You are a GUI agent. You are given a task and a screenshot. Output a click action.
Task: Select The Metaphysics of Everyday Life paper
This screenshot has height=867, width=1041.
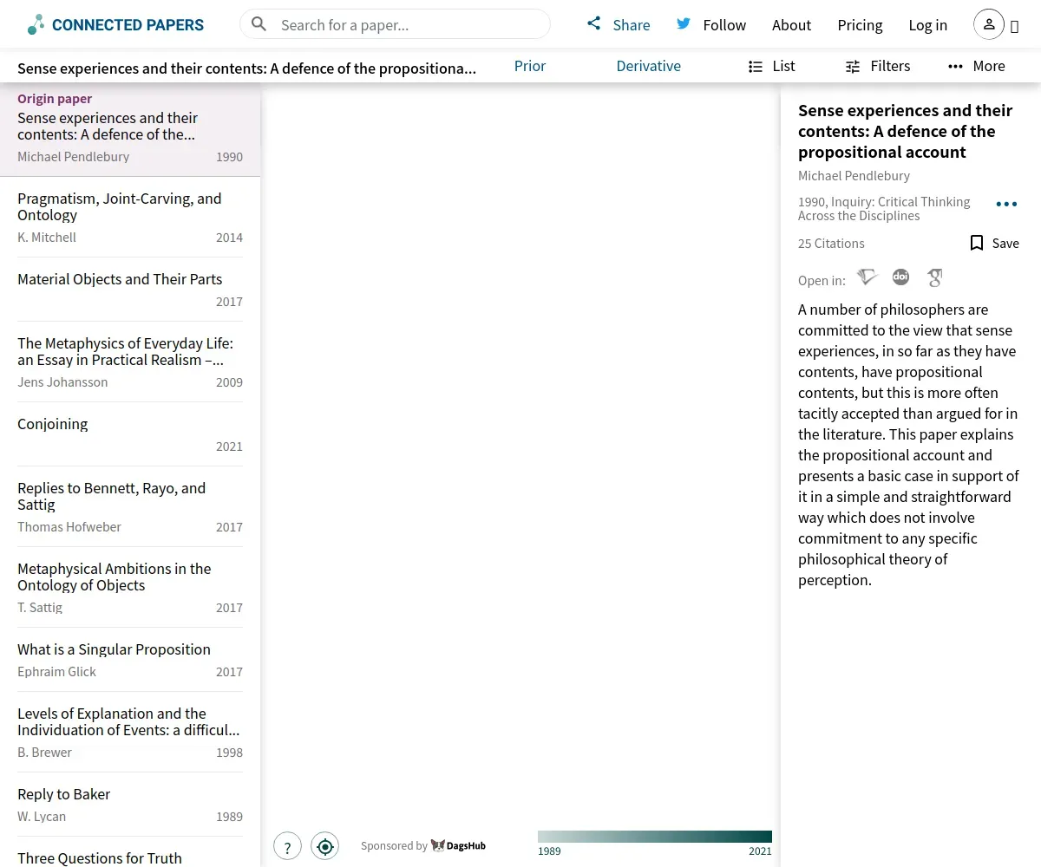[130, 362]
